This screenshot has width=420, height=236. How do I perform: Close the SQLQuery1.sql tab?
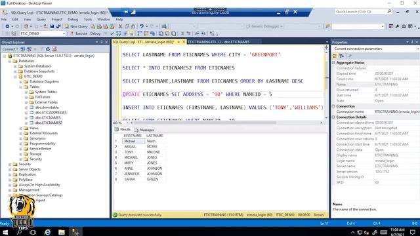pos(184,42)
